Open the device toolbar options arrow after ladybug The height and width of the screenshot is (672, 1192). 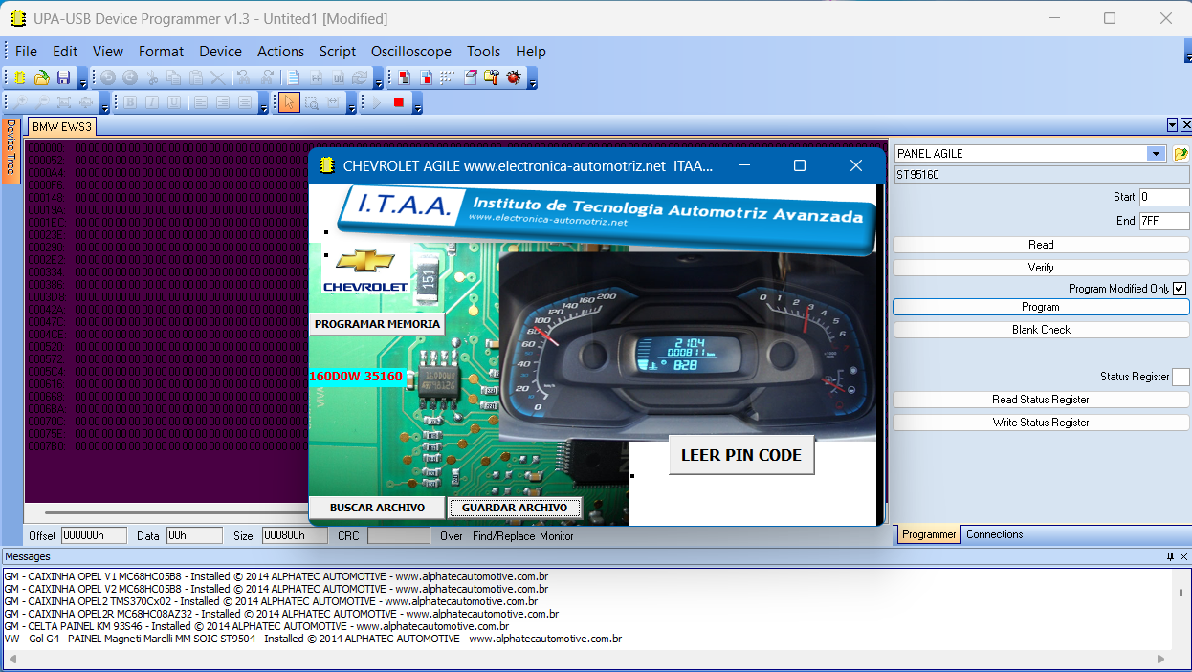coord(533,78)
